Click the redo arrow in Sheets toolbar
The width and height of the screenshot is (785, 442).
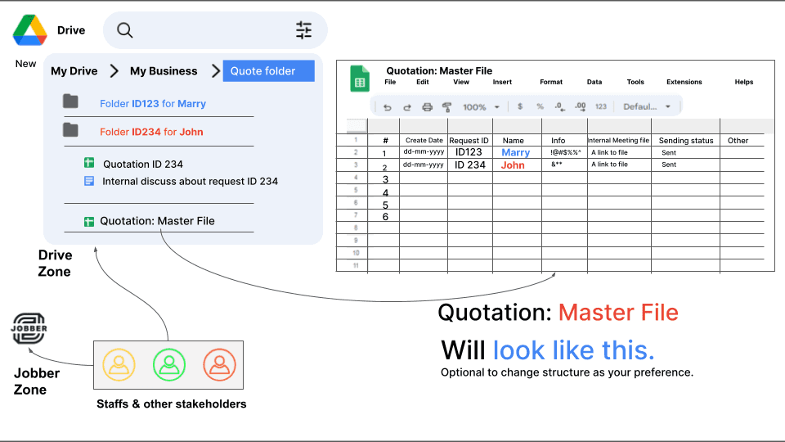coord(406,107)
